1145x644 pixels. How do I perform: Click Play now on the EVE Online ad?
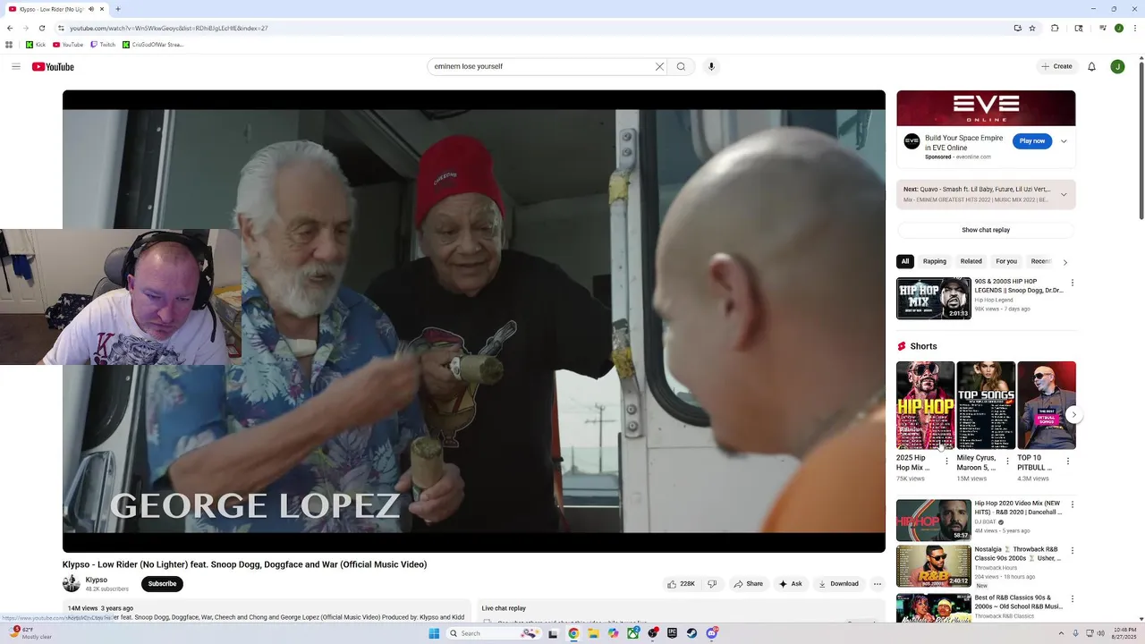pyautogui.click(x=1032, y=140)
